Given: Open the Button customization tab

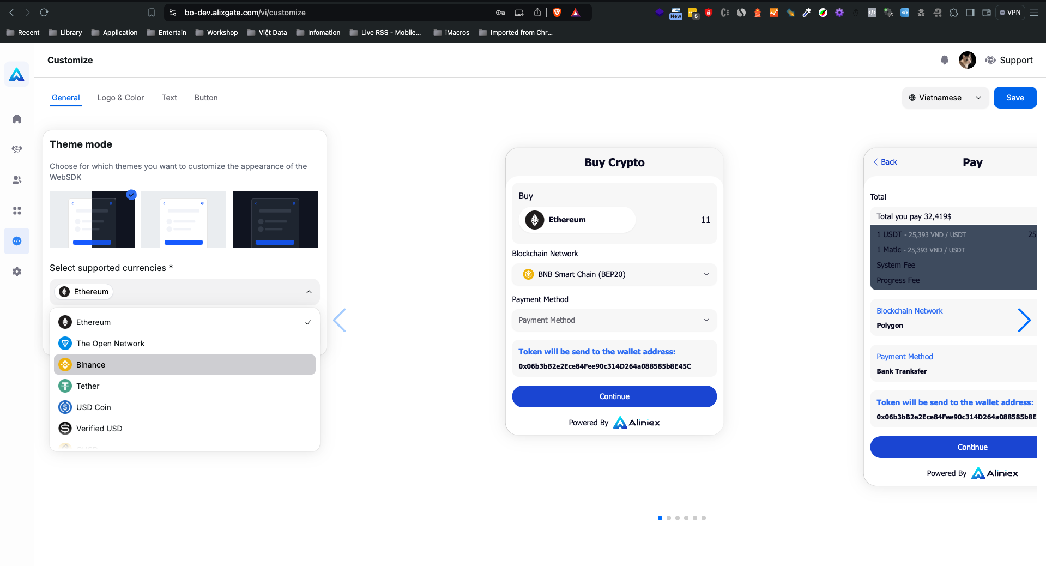Looking at the screenshot, I should click(205, 98).
